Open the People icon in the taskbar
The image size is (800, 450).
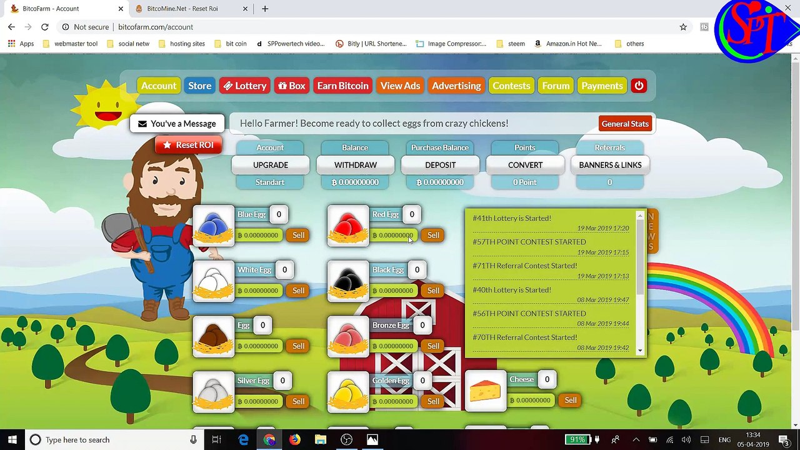pyautogui.click(x=616, y=439)
